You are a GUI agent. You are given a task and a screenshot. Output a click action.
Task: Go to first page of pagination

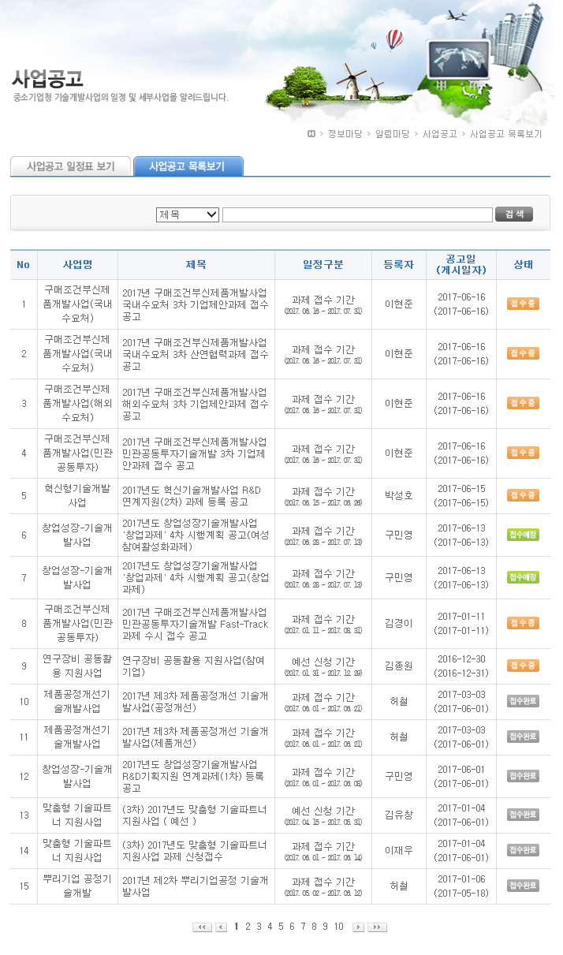(202, 927)
